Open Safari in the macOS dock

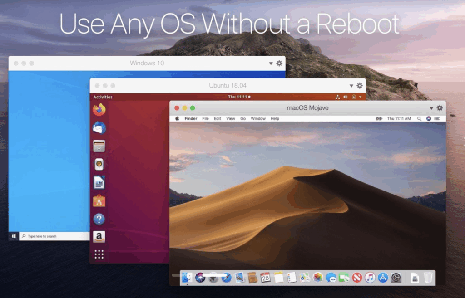[x=226, y=278]
